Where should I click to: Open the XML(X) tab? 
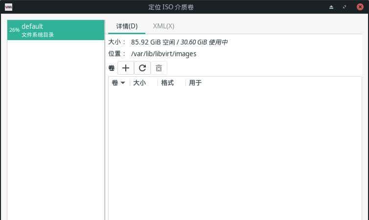point(163,26)
